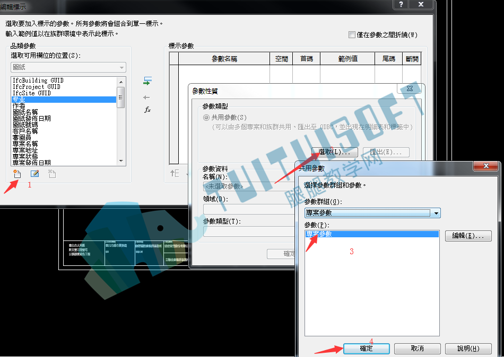Close the 共用參數 dialog

pyautogui.click(x=486, y=166)
